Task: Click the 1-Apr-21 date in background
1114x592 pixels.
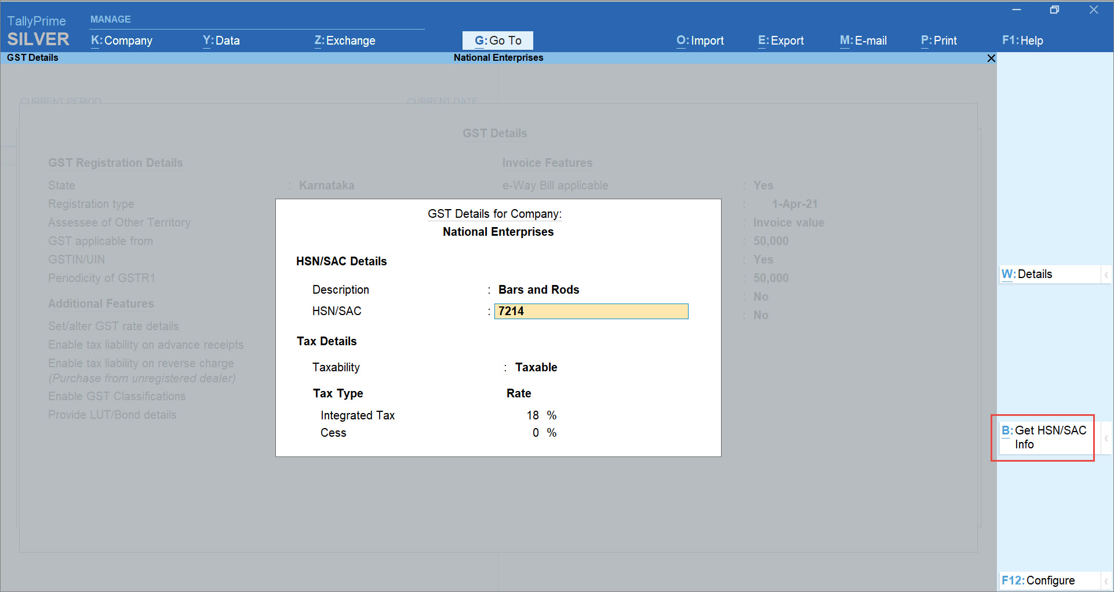Action: (795, 204)
